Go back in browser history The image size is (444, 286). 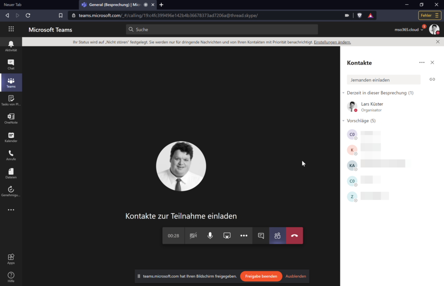click(7, 16)
